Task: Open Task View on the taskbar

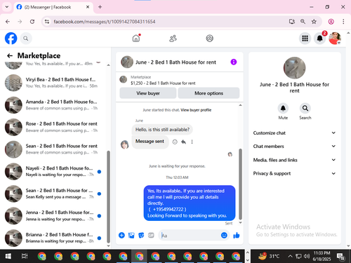Action: point(25,256)
